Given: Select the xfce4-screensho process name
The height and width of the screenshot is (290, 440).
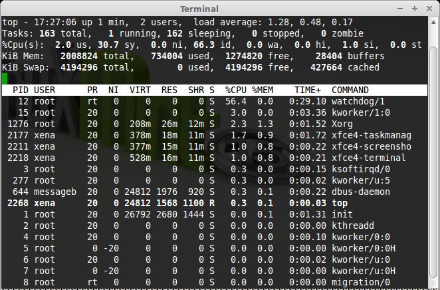Looking at the screenshot, I should (x=372, y=146).
